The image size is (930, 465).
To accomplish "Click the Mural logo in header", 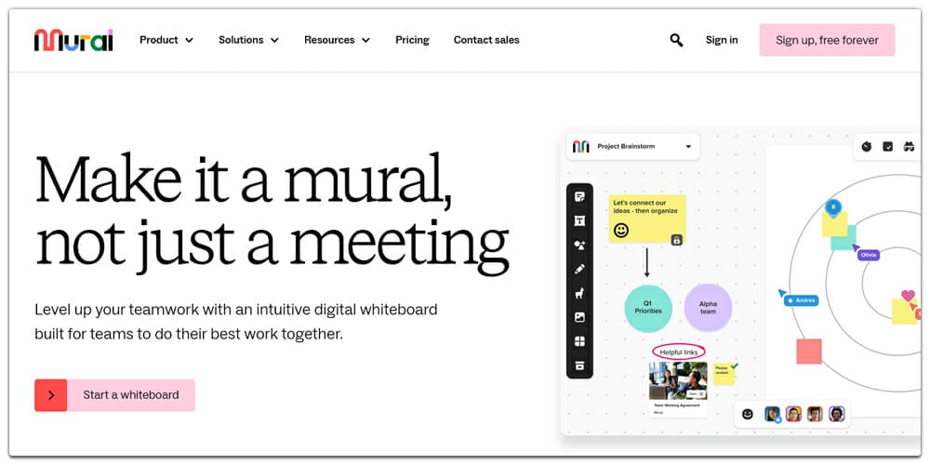I will [73, 40].
